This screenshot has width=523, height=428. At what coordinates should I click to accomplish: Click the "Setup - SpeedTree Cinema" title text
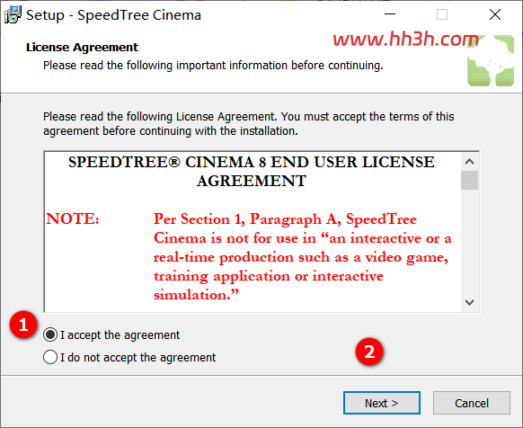(114, 15)
